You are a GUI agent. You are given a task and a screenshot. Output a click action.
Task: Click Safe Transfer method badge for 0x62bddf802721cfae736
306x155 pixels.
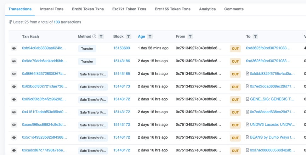[x=93, y=86]
